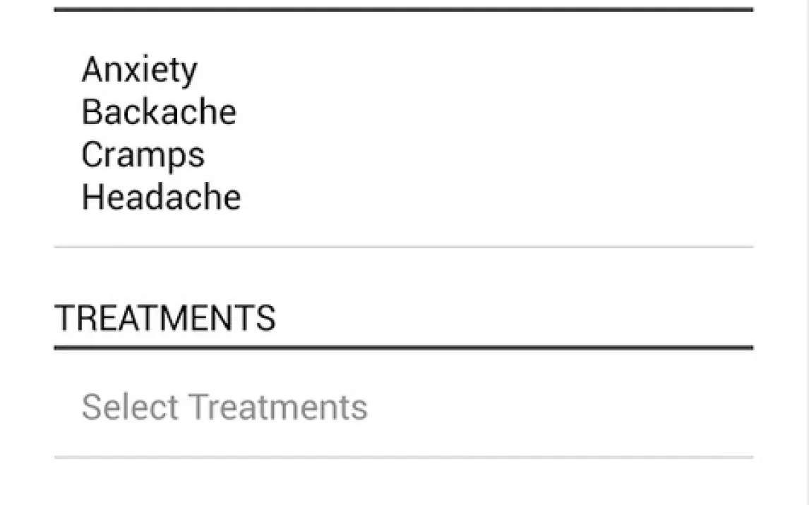Tap the Anxiety symptom entry
This screenshot has width=809, height=505.
[x=139, y=70]
